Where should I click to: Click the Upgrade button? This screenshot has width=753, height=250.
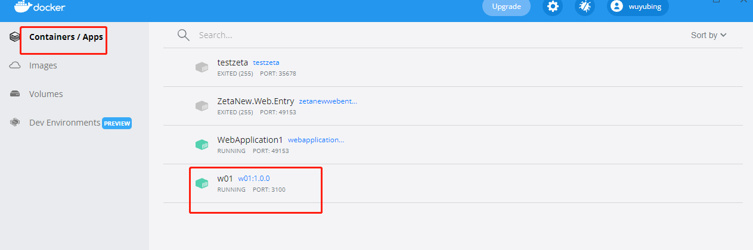coord(506,7)
